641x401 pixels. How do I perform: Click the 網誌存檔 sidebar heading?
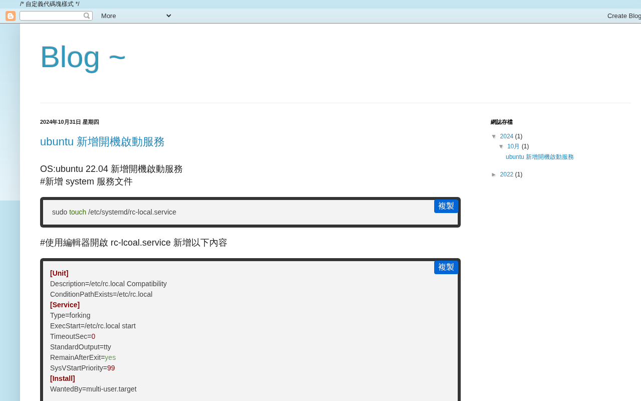point(502,122)
